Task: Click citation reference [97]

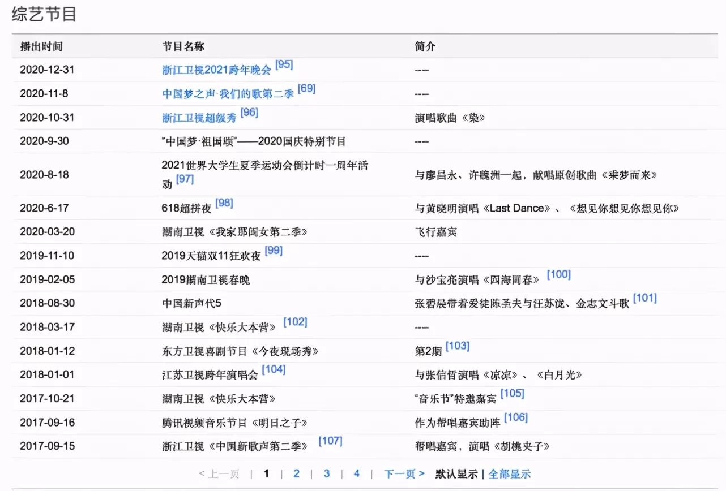Action: tap(185, 179)
